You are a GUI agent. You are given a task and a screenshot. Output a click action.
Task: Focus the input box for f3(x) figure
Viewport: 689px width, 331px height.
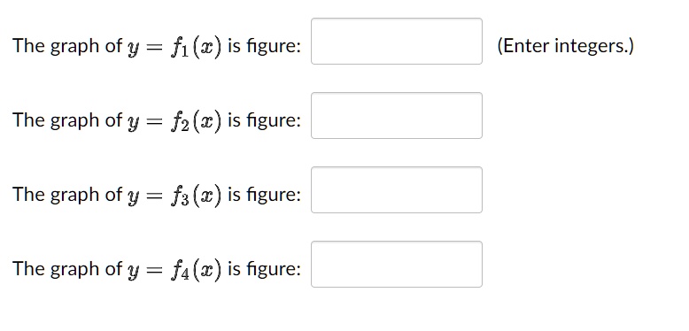(397, 189)
